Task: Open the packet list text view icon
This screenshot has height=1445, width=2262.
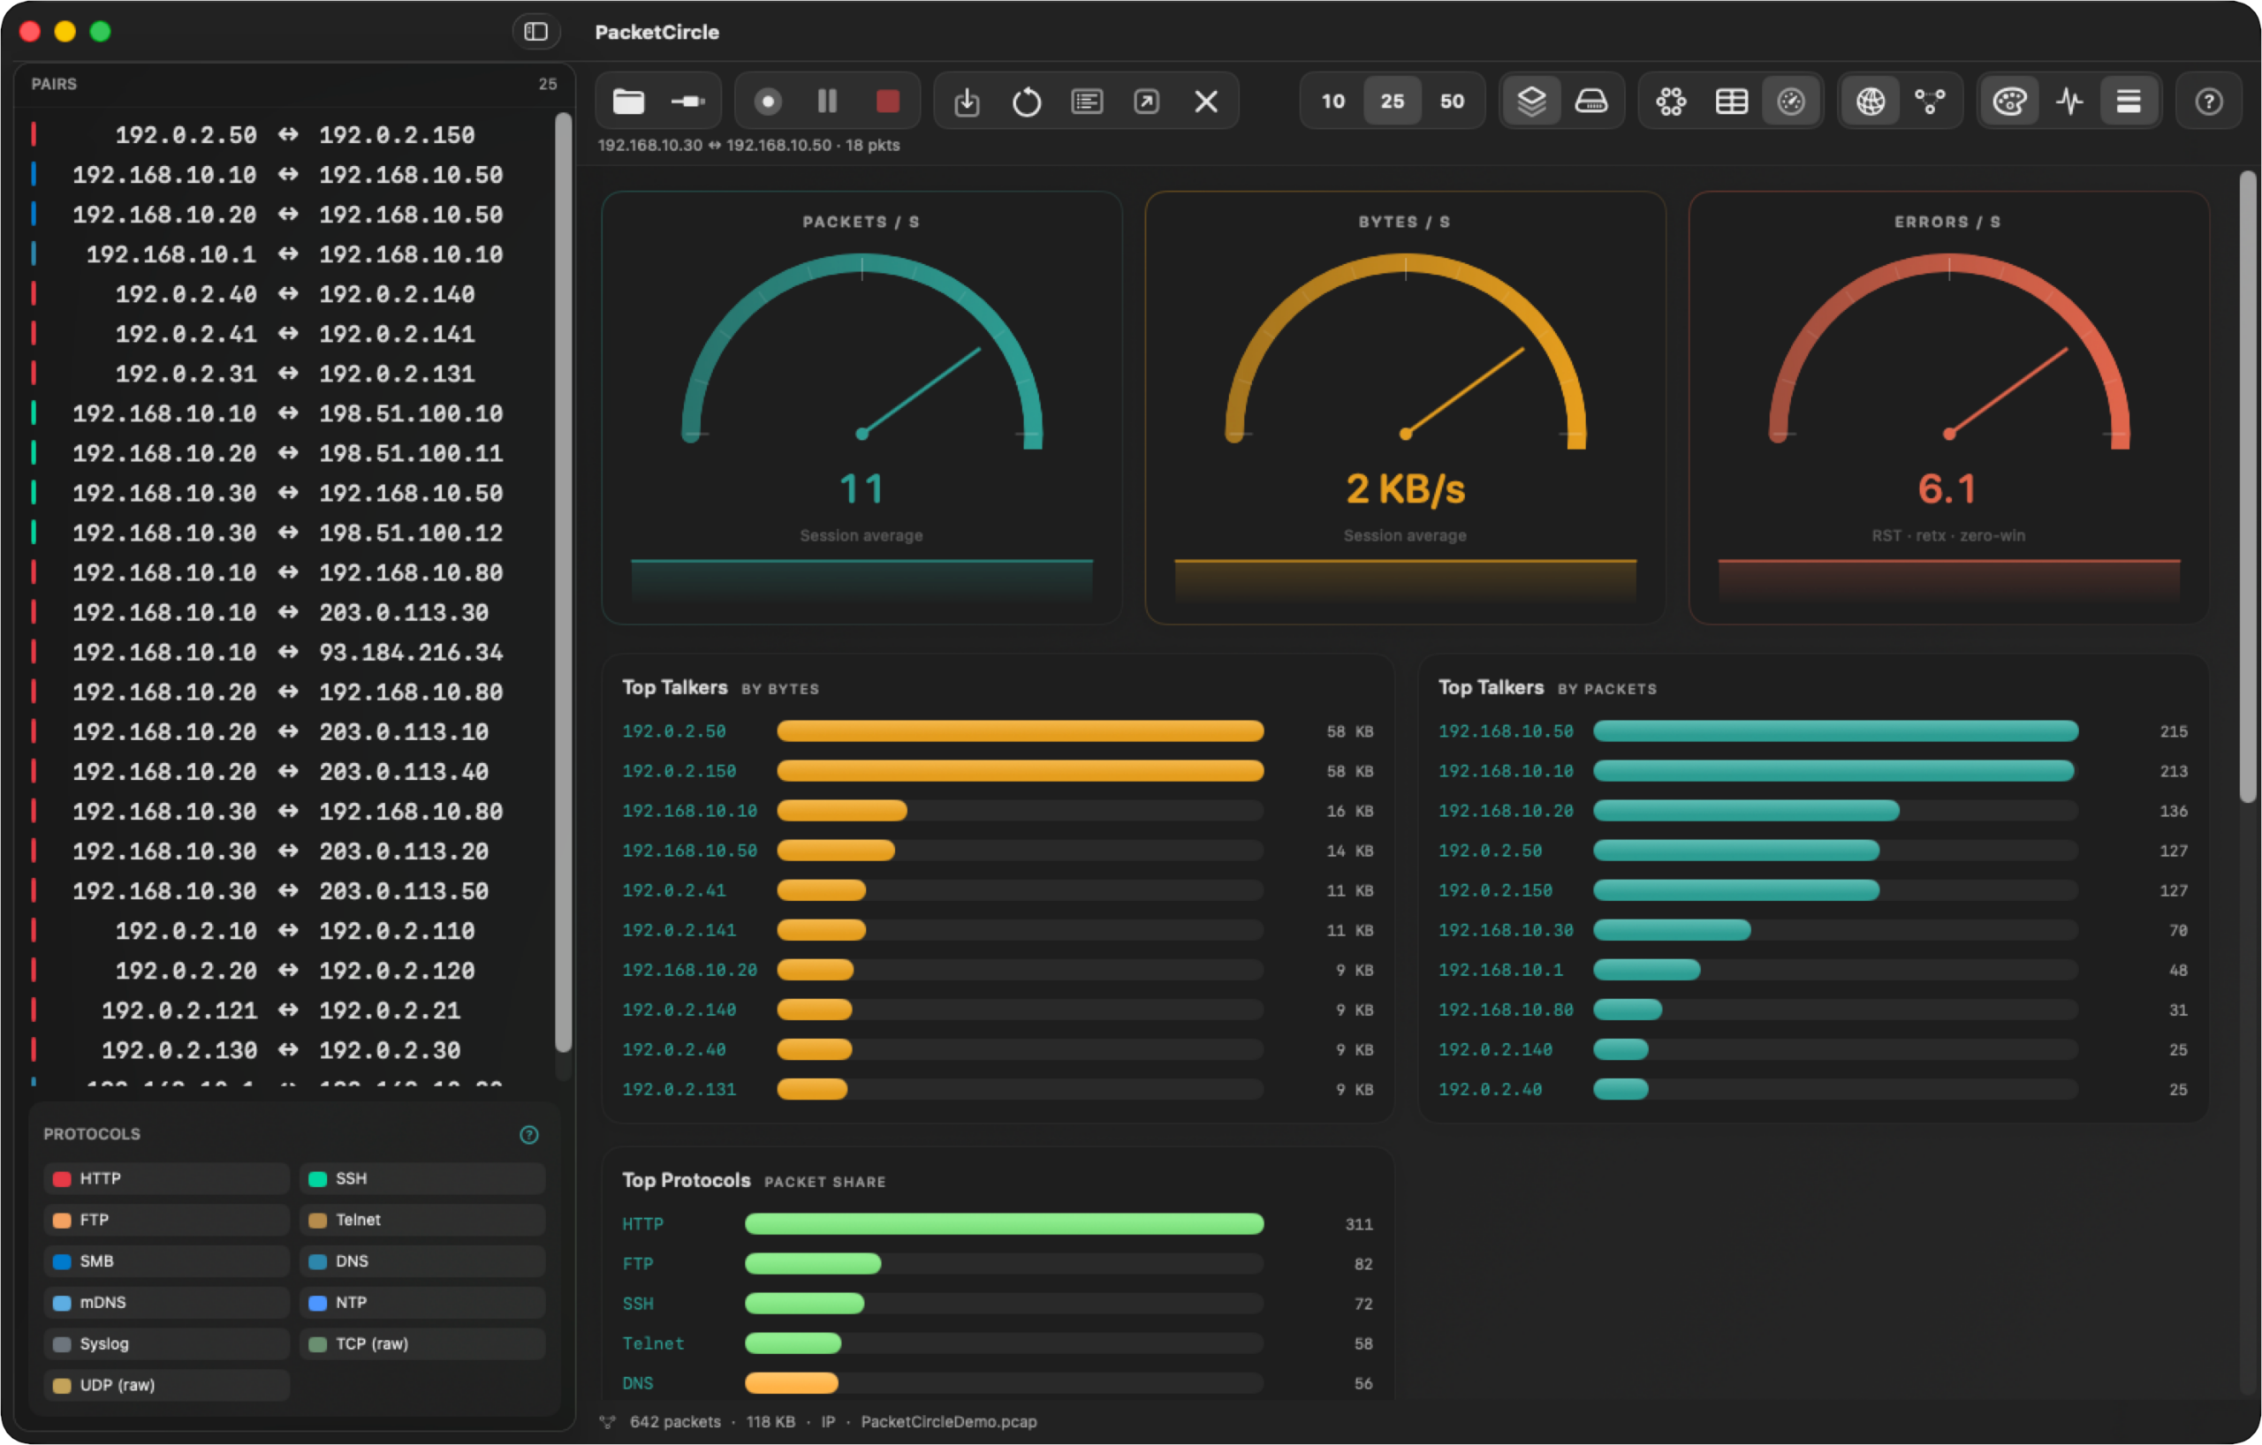Action: pos(1087,102)
